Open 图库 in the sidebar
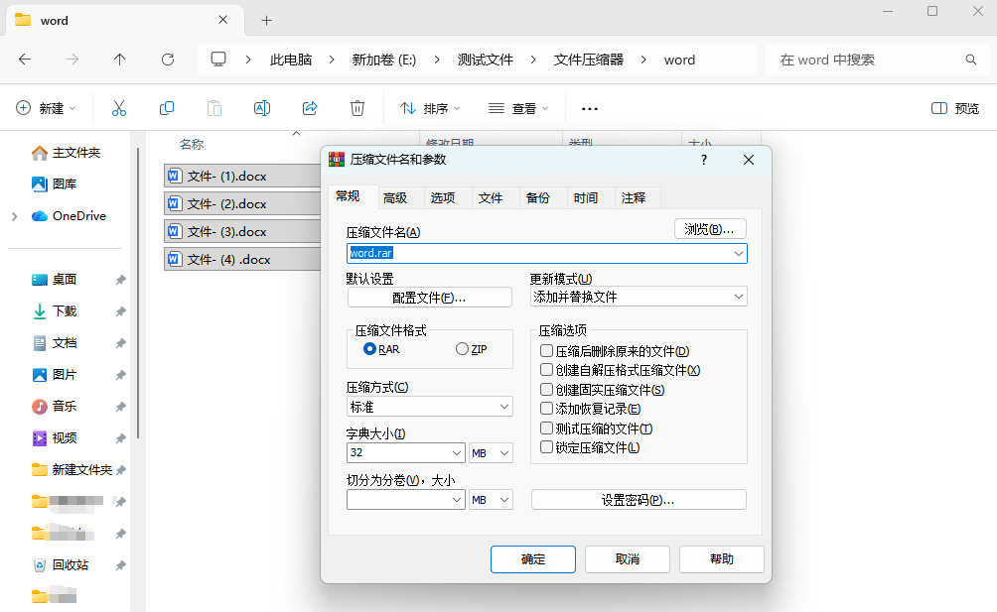 (x=55, y=184)
